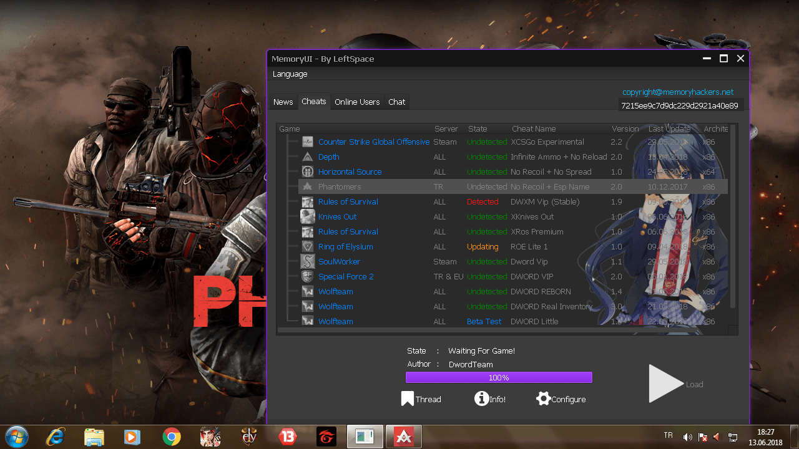
Task: Click 'Infinite Ammo + No Reload' cheat name
Action: (x=559, y=157)
